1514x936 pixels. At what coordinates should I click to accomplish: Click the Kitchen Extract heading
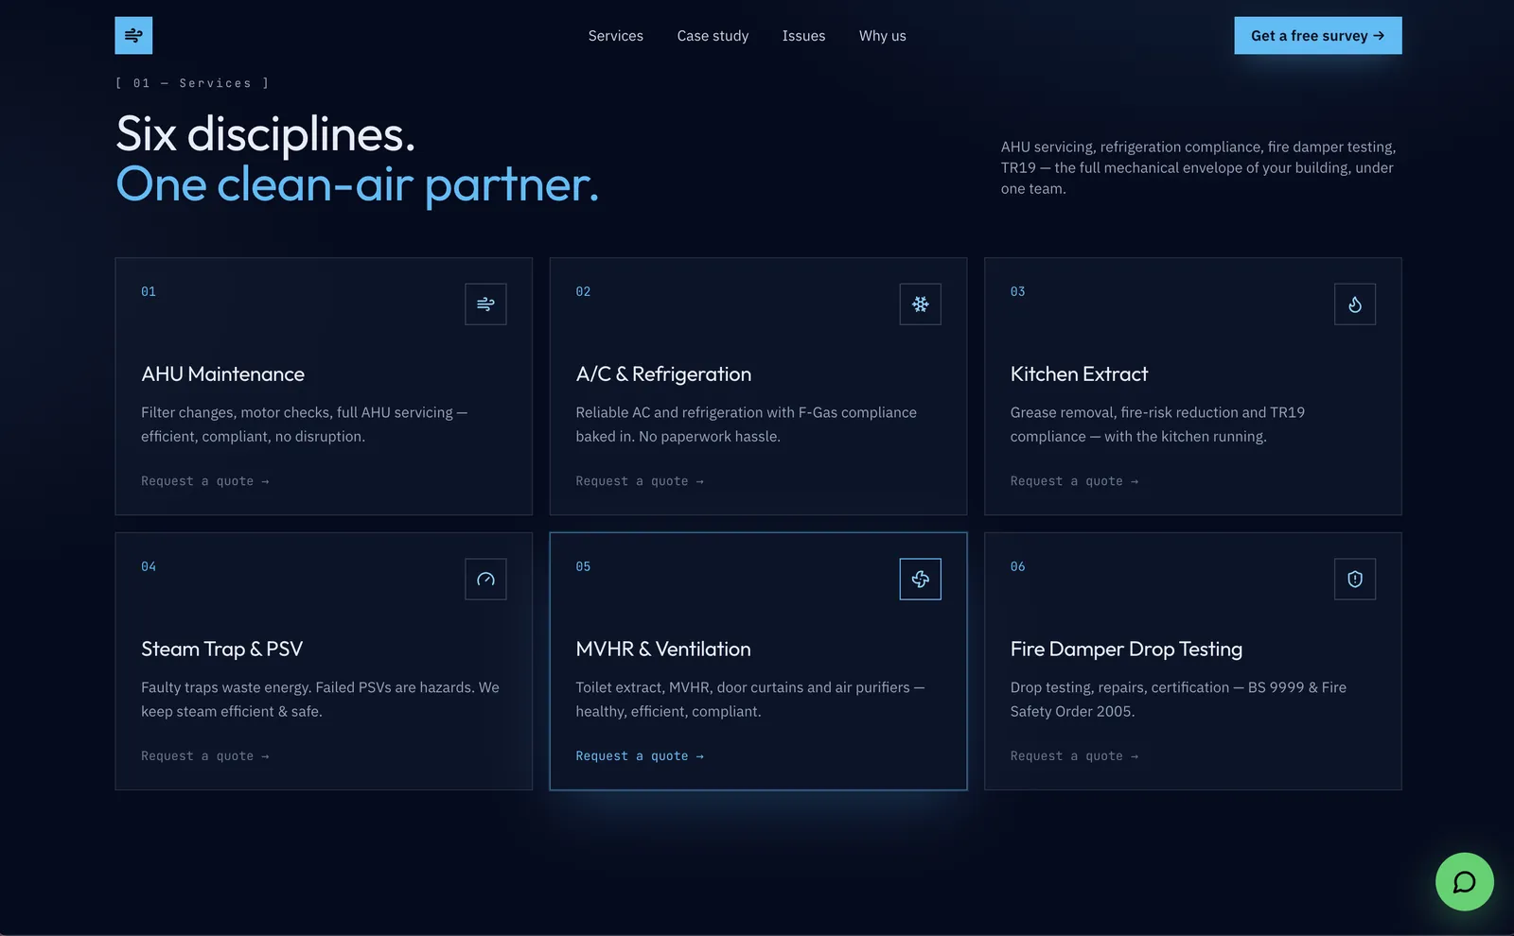[1079, 374]
